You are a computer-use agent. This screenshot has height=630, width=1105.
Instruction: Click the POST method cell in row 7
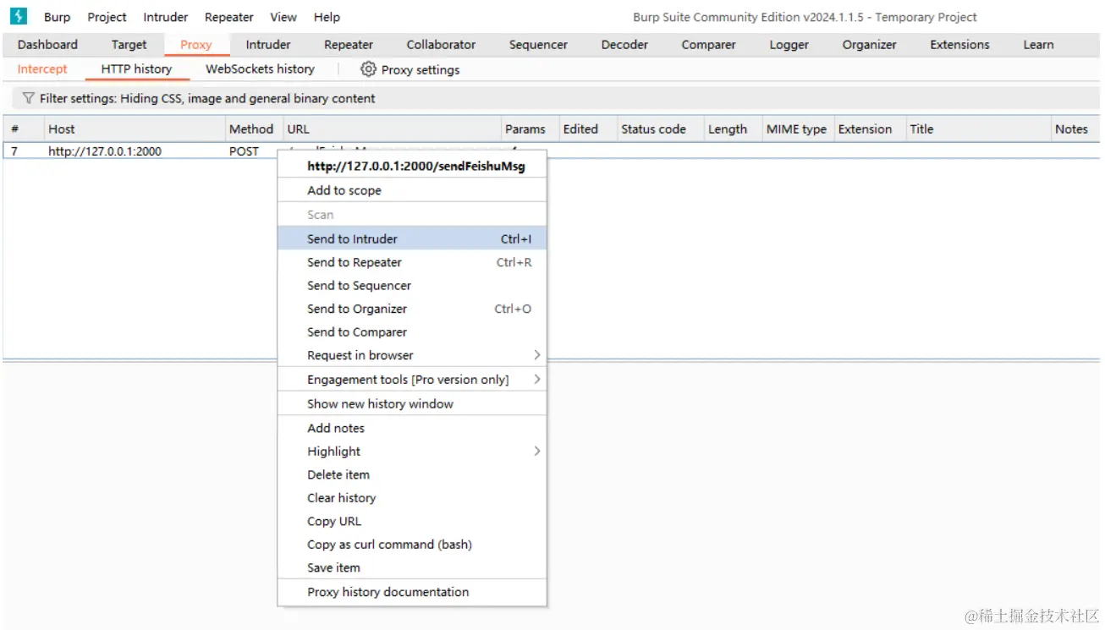(244, 151)
